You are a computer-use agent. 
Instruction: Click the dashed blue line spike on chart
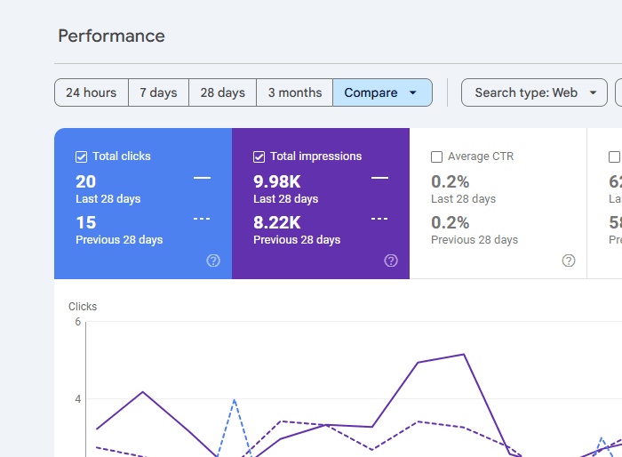pyautogui.click(x=235, y=400)
